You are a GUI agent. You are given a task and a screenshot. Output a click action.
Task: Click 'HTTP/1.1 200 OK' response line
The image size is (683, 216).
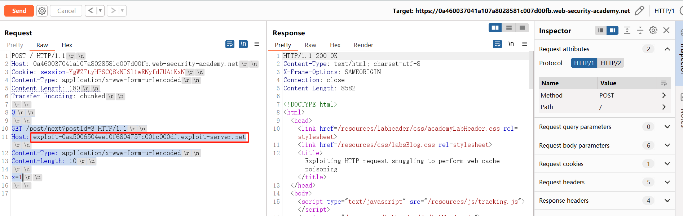pos(310,56)
